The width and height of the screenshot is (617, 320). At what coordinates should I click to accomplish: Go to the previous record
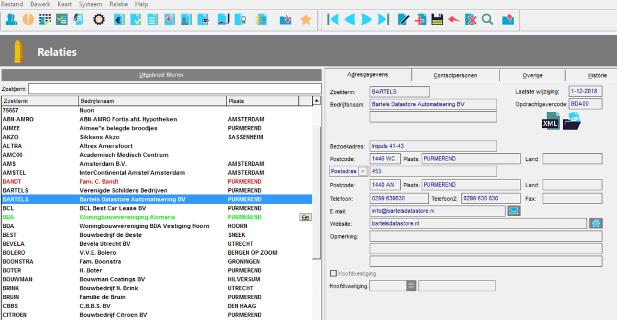point(350,19)
